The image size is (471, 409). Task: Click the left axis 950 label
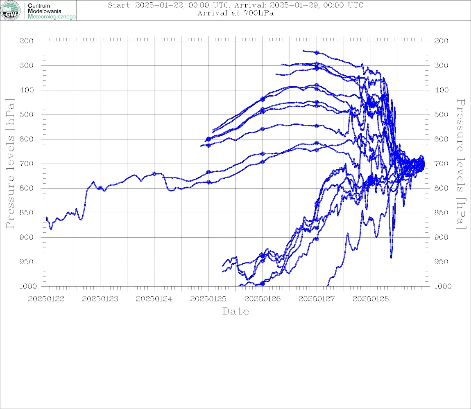(x=27, y=262)
